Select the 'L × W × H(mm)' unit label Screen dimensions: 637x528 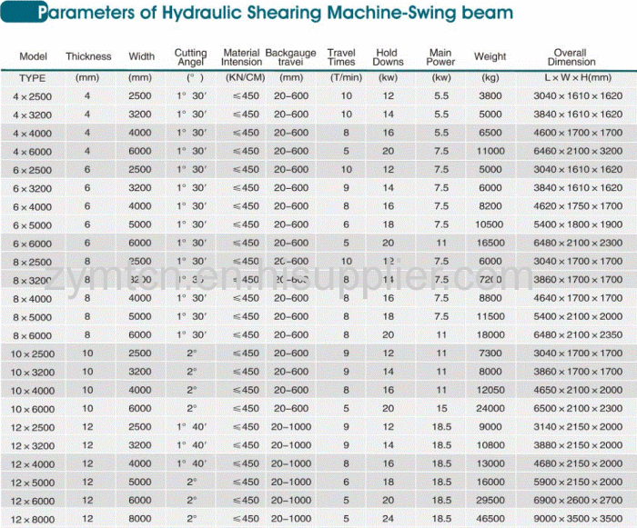(x=578, y=77)
